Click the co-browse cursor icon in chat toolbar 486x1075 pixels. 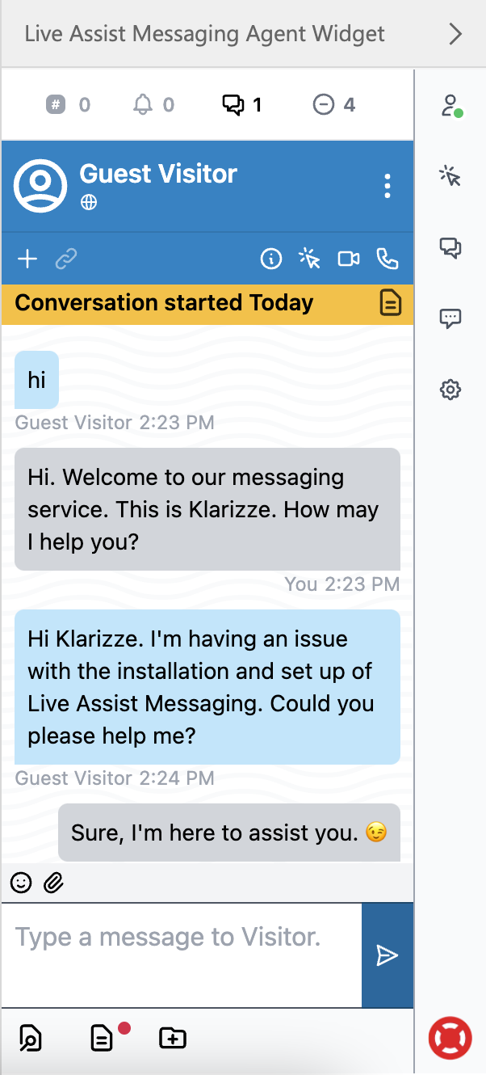point(309,259)
